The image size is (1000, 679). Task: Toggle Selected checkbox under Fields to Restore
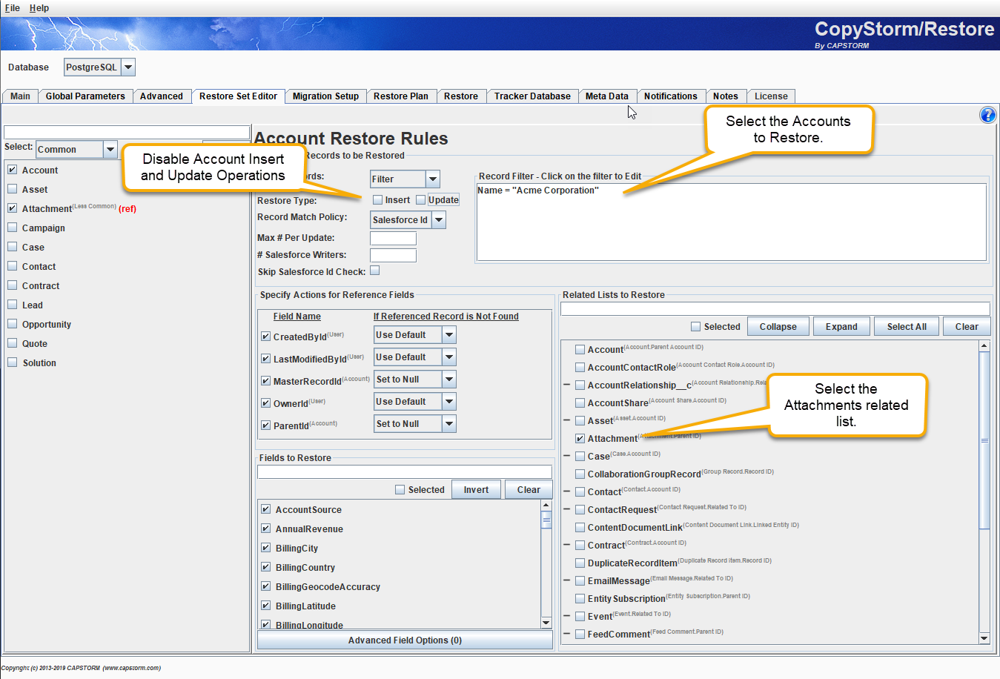coord(400,490)
